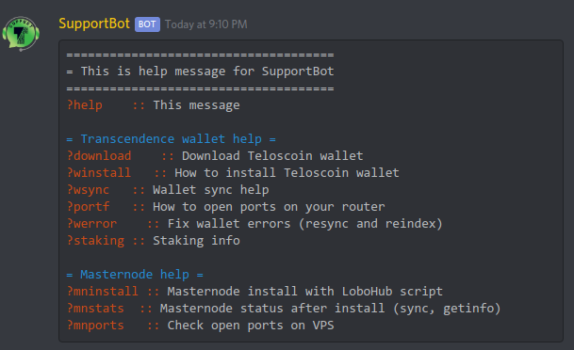Select the ?portf command
This screenshot has width=574, height=350.
[x=89, y=207]
